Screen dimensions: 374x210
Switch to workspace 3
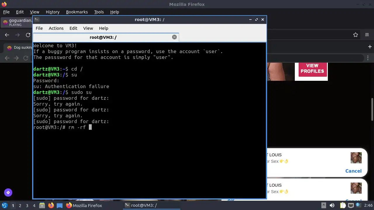27,205
